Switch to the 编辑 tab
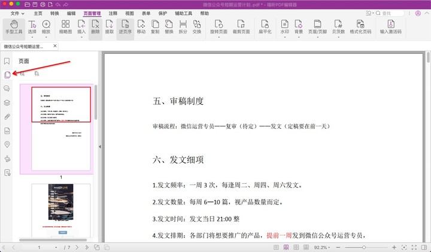This screenshot has height=252, width=431. [71, 13]
